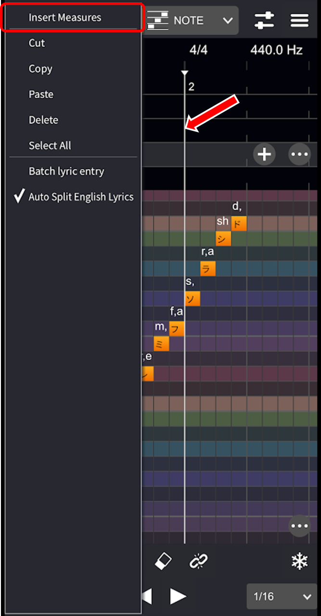Screen dimensions: 321x616
Task: Open the lower three-dots piano roll options
Action: pyautogui.click(x=299, y=526)
